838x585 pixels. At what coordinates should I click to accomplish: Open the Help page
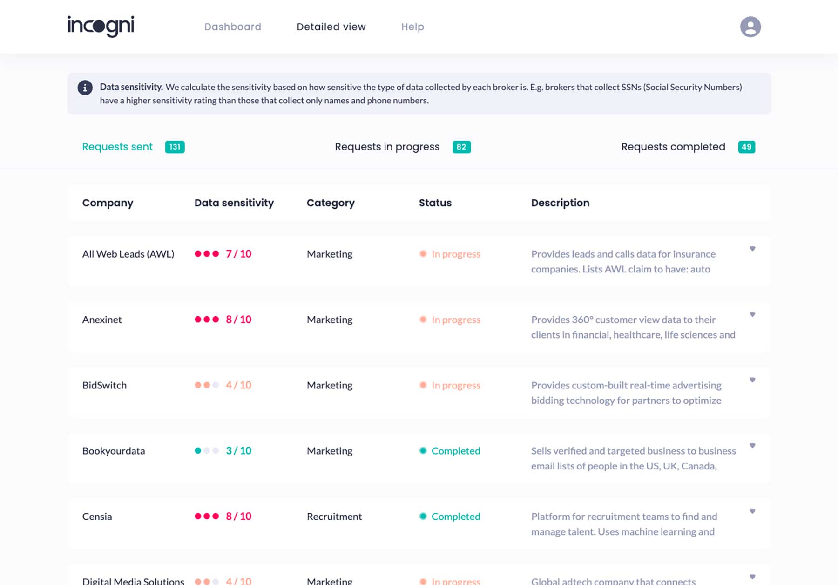[x=412, y=27]
